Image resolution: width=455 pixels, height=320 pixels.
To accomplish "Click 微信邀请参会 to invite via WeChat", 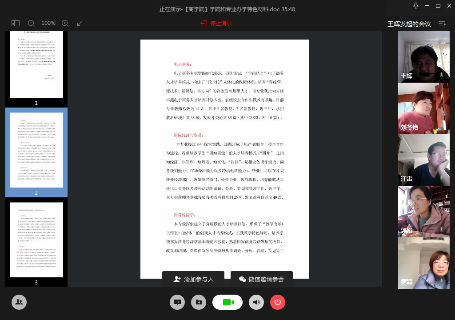I will [x=261, y=279].
